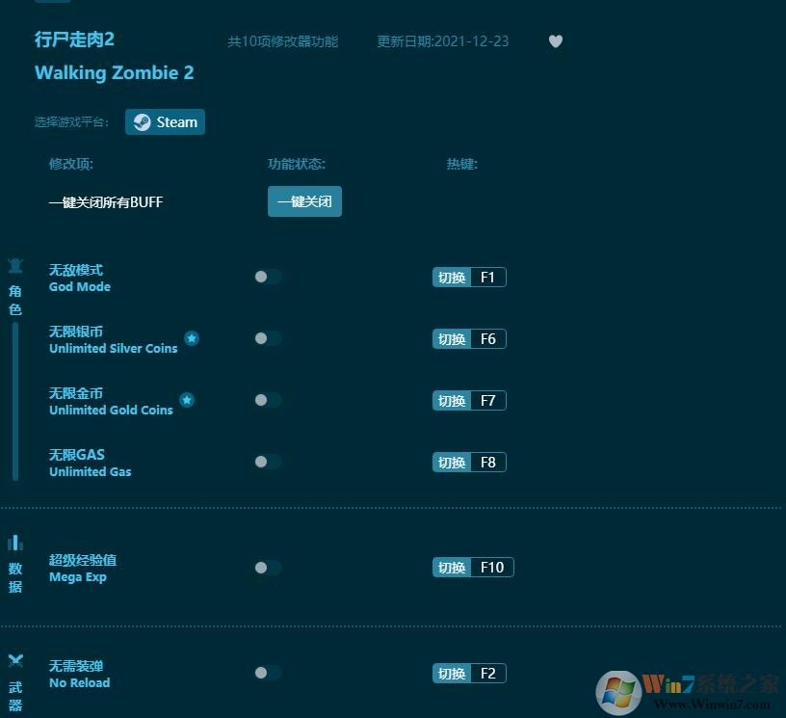Click the 切换 F1 hotkey button for God Mode
The height and width of the screenshot is (718, 786).
468,277
